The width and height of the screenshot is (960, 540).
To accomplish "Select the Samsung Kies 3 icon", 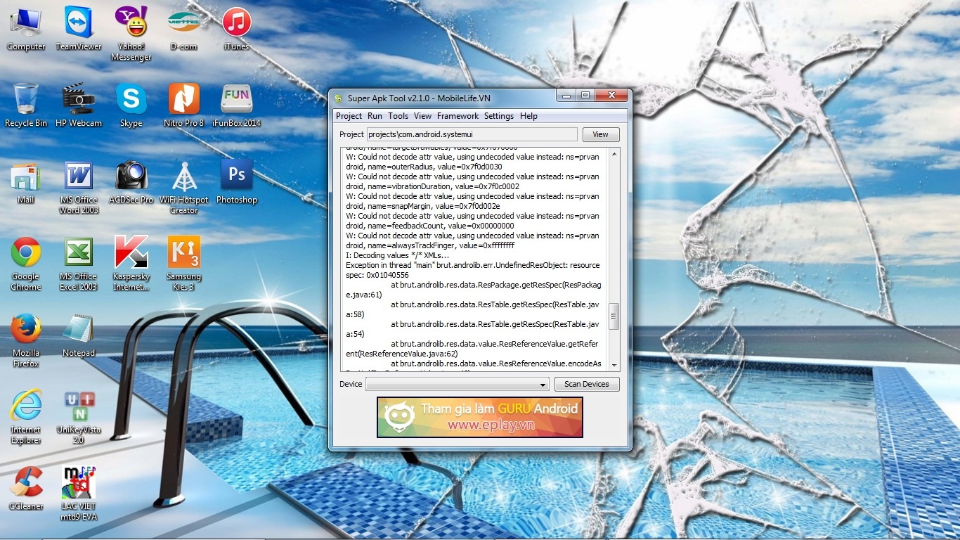I will [x=183, y=264].
